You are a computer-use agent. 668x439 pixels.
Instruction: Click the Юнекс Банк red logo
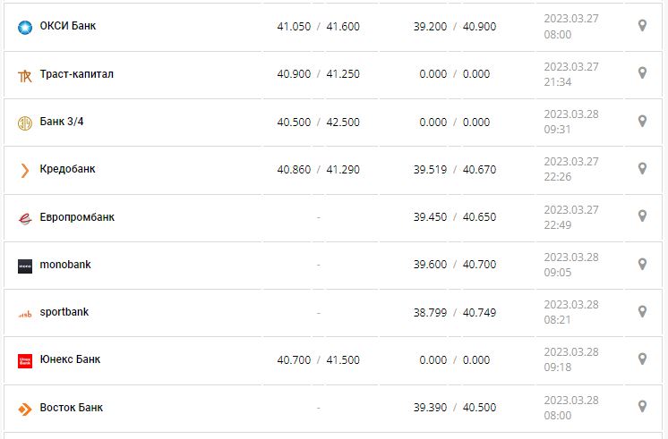(x=25, y=360)
